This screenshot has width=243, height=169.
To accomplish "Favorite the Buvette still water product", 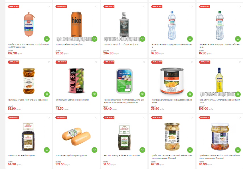I will [x=192, y=7].
